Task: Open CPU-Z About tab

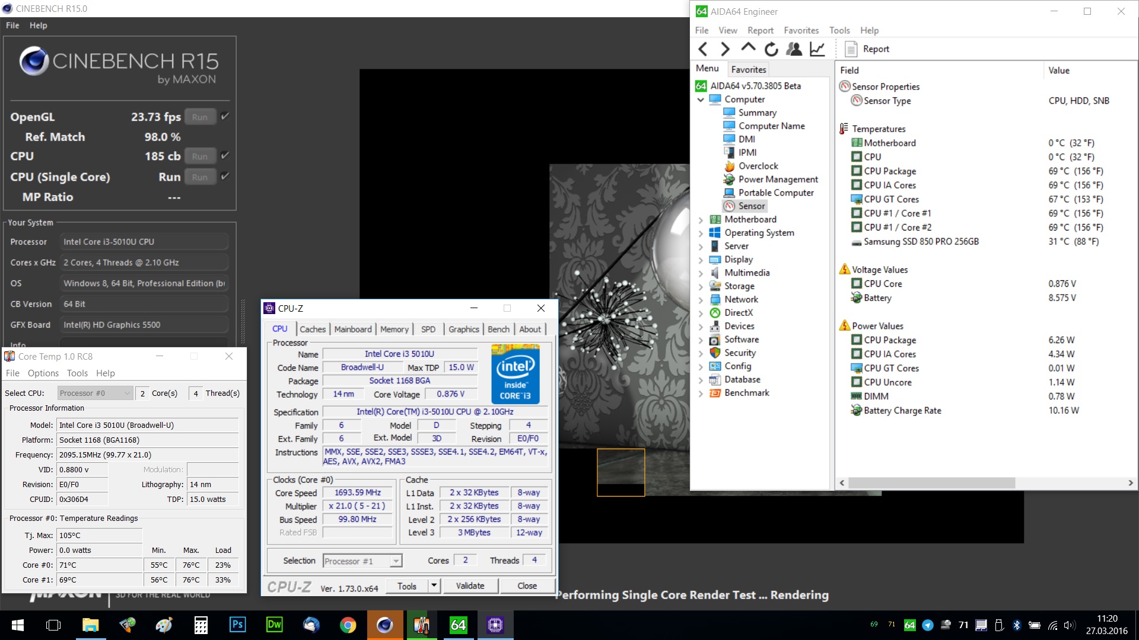Action: point(530,329)
